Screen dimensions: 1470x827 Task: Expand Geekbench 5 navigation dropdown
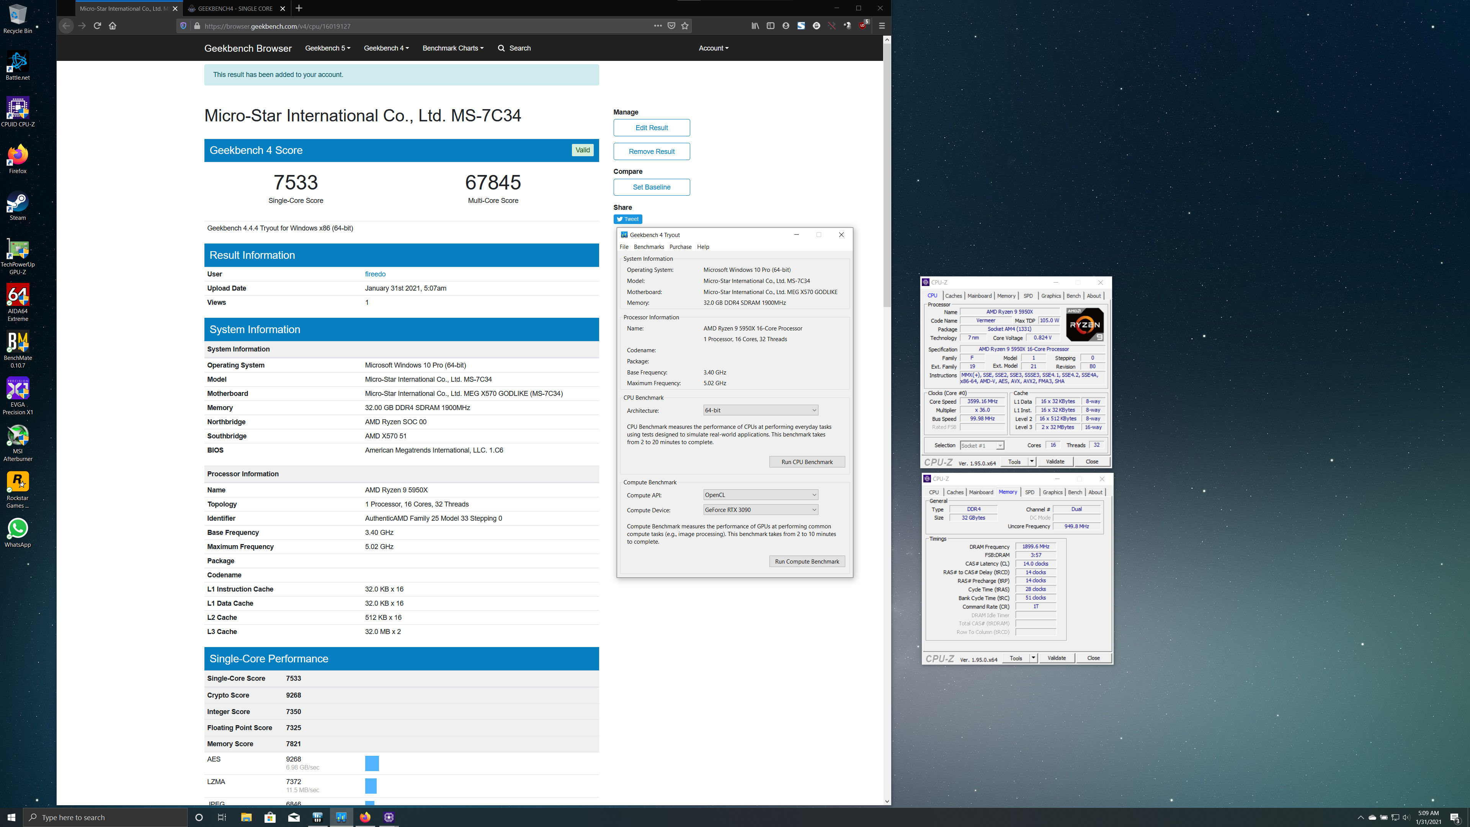coord(328,48)
